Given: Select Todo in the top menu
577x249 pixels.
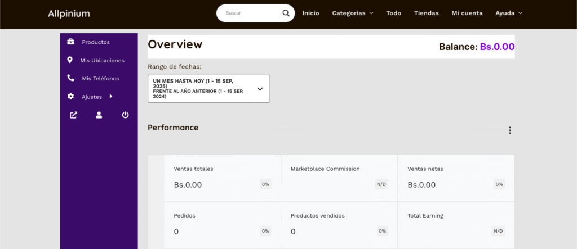Looking at the screenshot, I should click(393, 13).
